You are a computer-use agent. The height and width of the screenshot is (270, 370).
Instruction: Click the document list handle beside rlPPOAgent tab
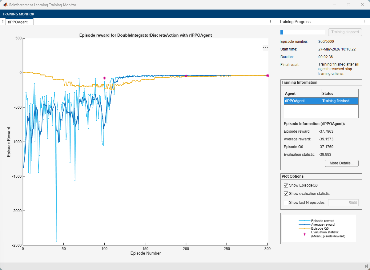click(x=3, y=22)
